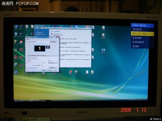
Task: Open the monitor selection dropdown below the preview
Action: pos(42,55)
